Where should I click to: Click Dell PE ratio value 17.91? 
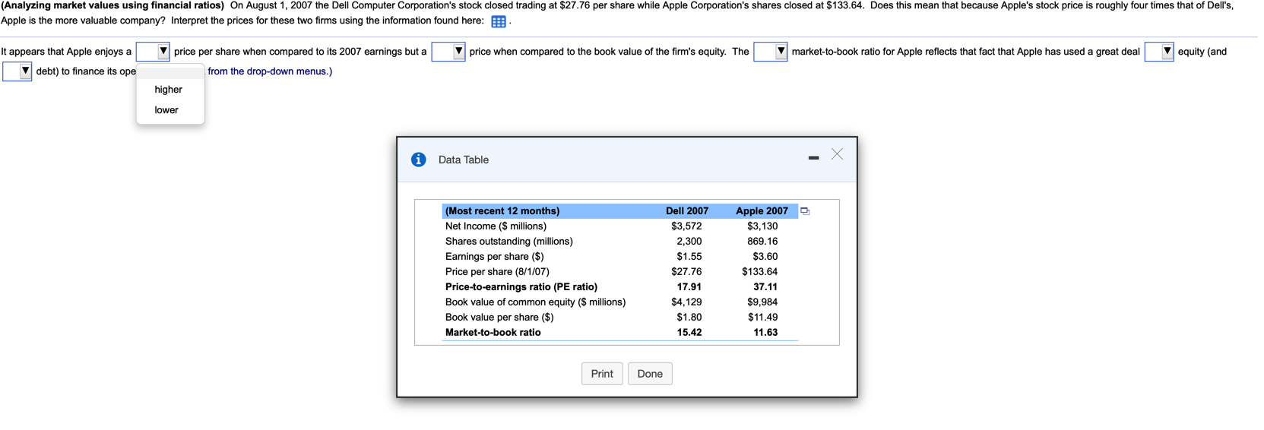pos(689,287)
